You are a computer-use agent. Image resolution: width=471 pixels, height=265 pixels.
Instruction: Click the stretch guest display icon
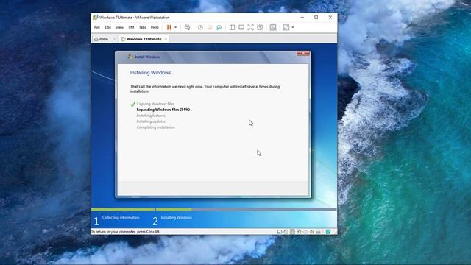click(x=286, y=27)
